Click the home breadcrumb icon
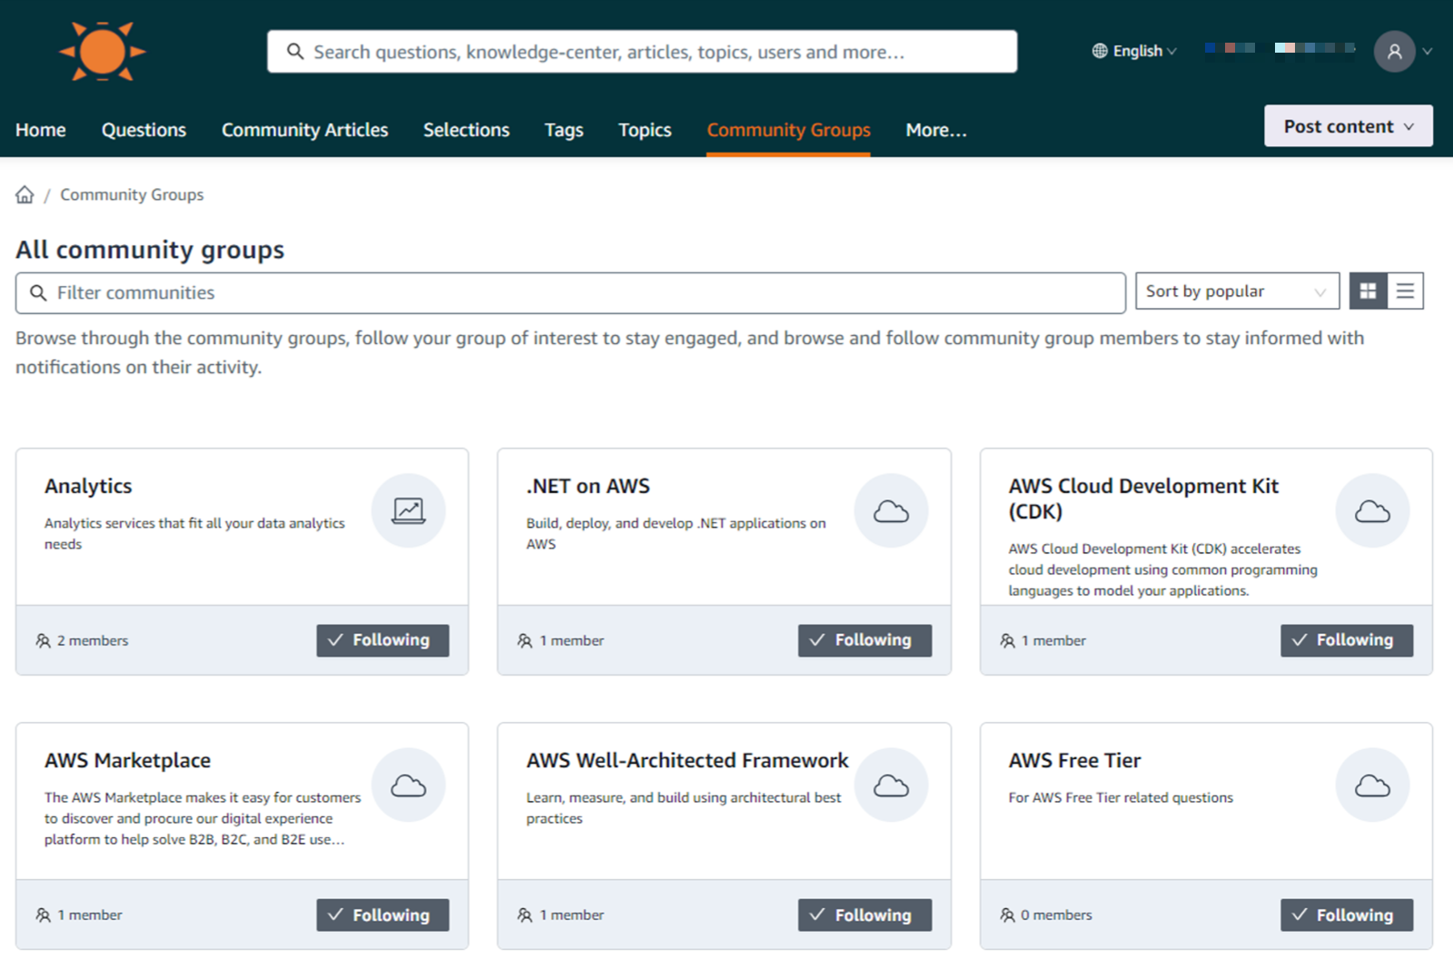The image size is (1453, 968). click(x=25, y=193)
